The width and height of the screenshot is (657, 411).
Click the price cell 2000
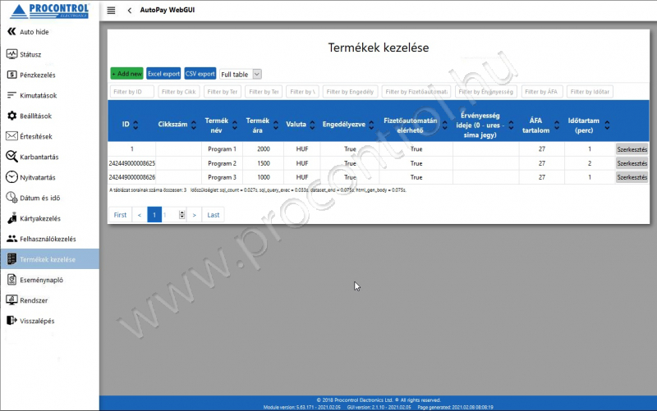(x=264, y=149)
